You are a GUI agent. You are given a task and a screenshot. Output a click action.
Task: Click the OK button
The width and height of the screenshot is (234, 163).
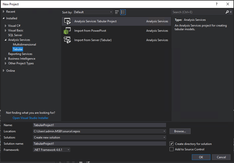click(201, 157)
